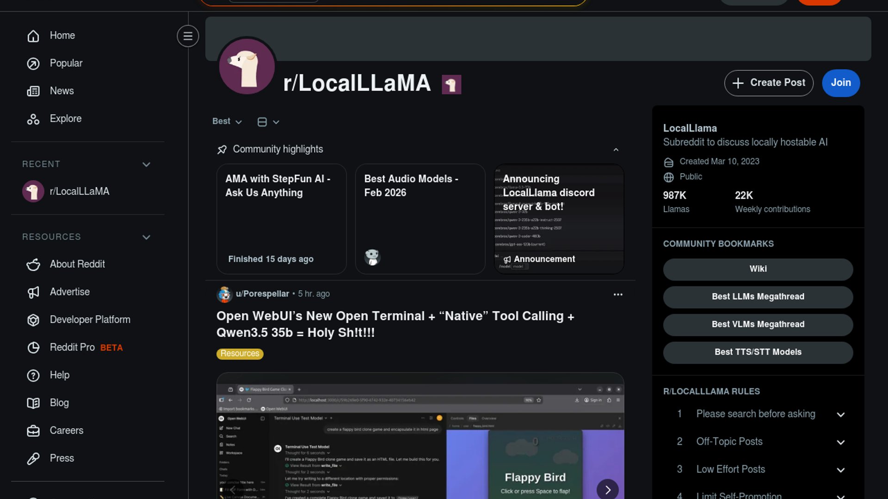Screen dimensions: 888x499
Task: Open the Developer Platform icon link
Action: point(33,320)
